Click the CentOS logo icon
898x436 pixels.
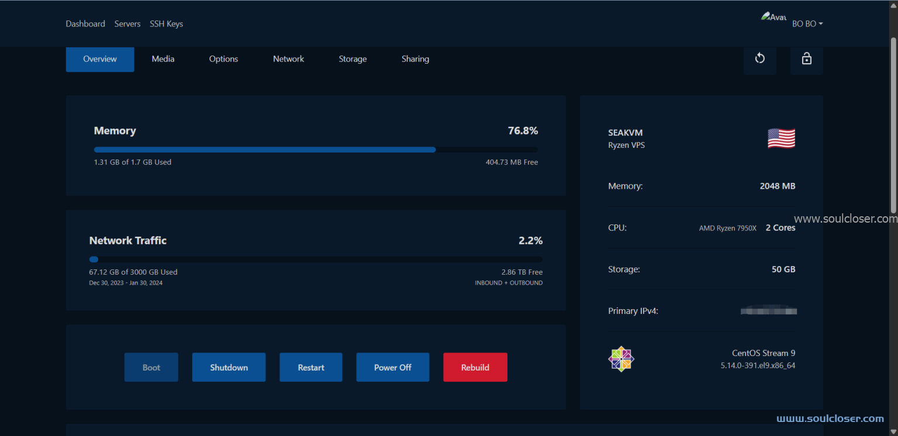tap(621, 359)
